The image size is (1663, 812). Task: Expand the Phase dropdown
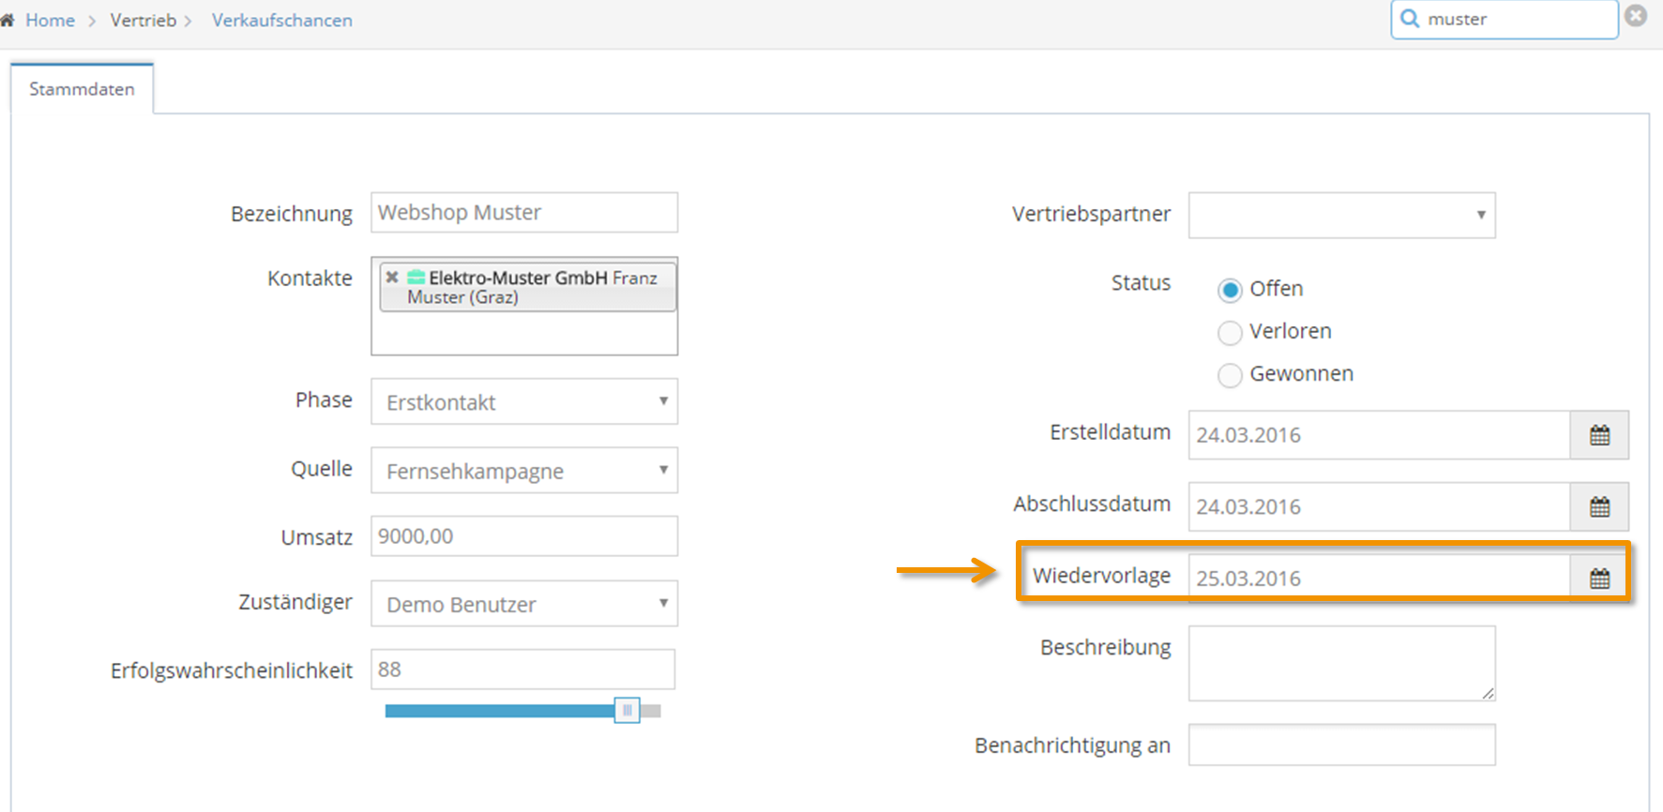(x=524, y=401)
